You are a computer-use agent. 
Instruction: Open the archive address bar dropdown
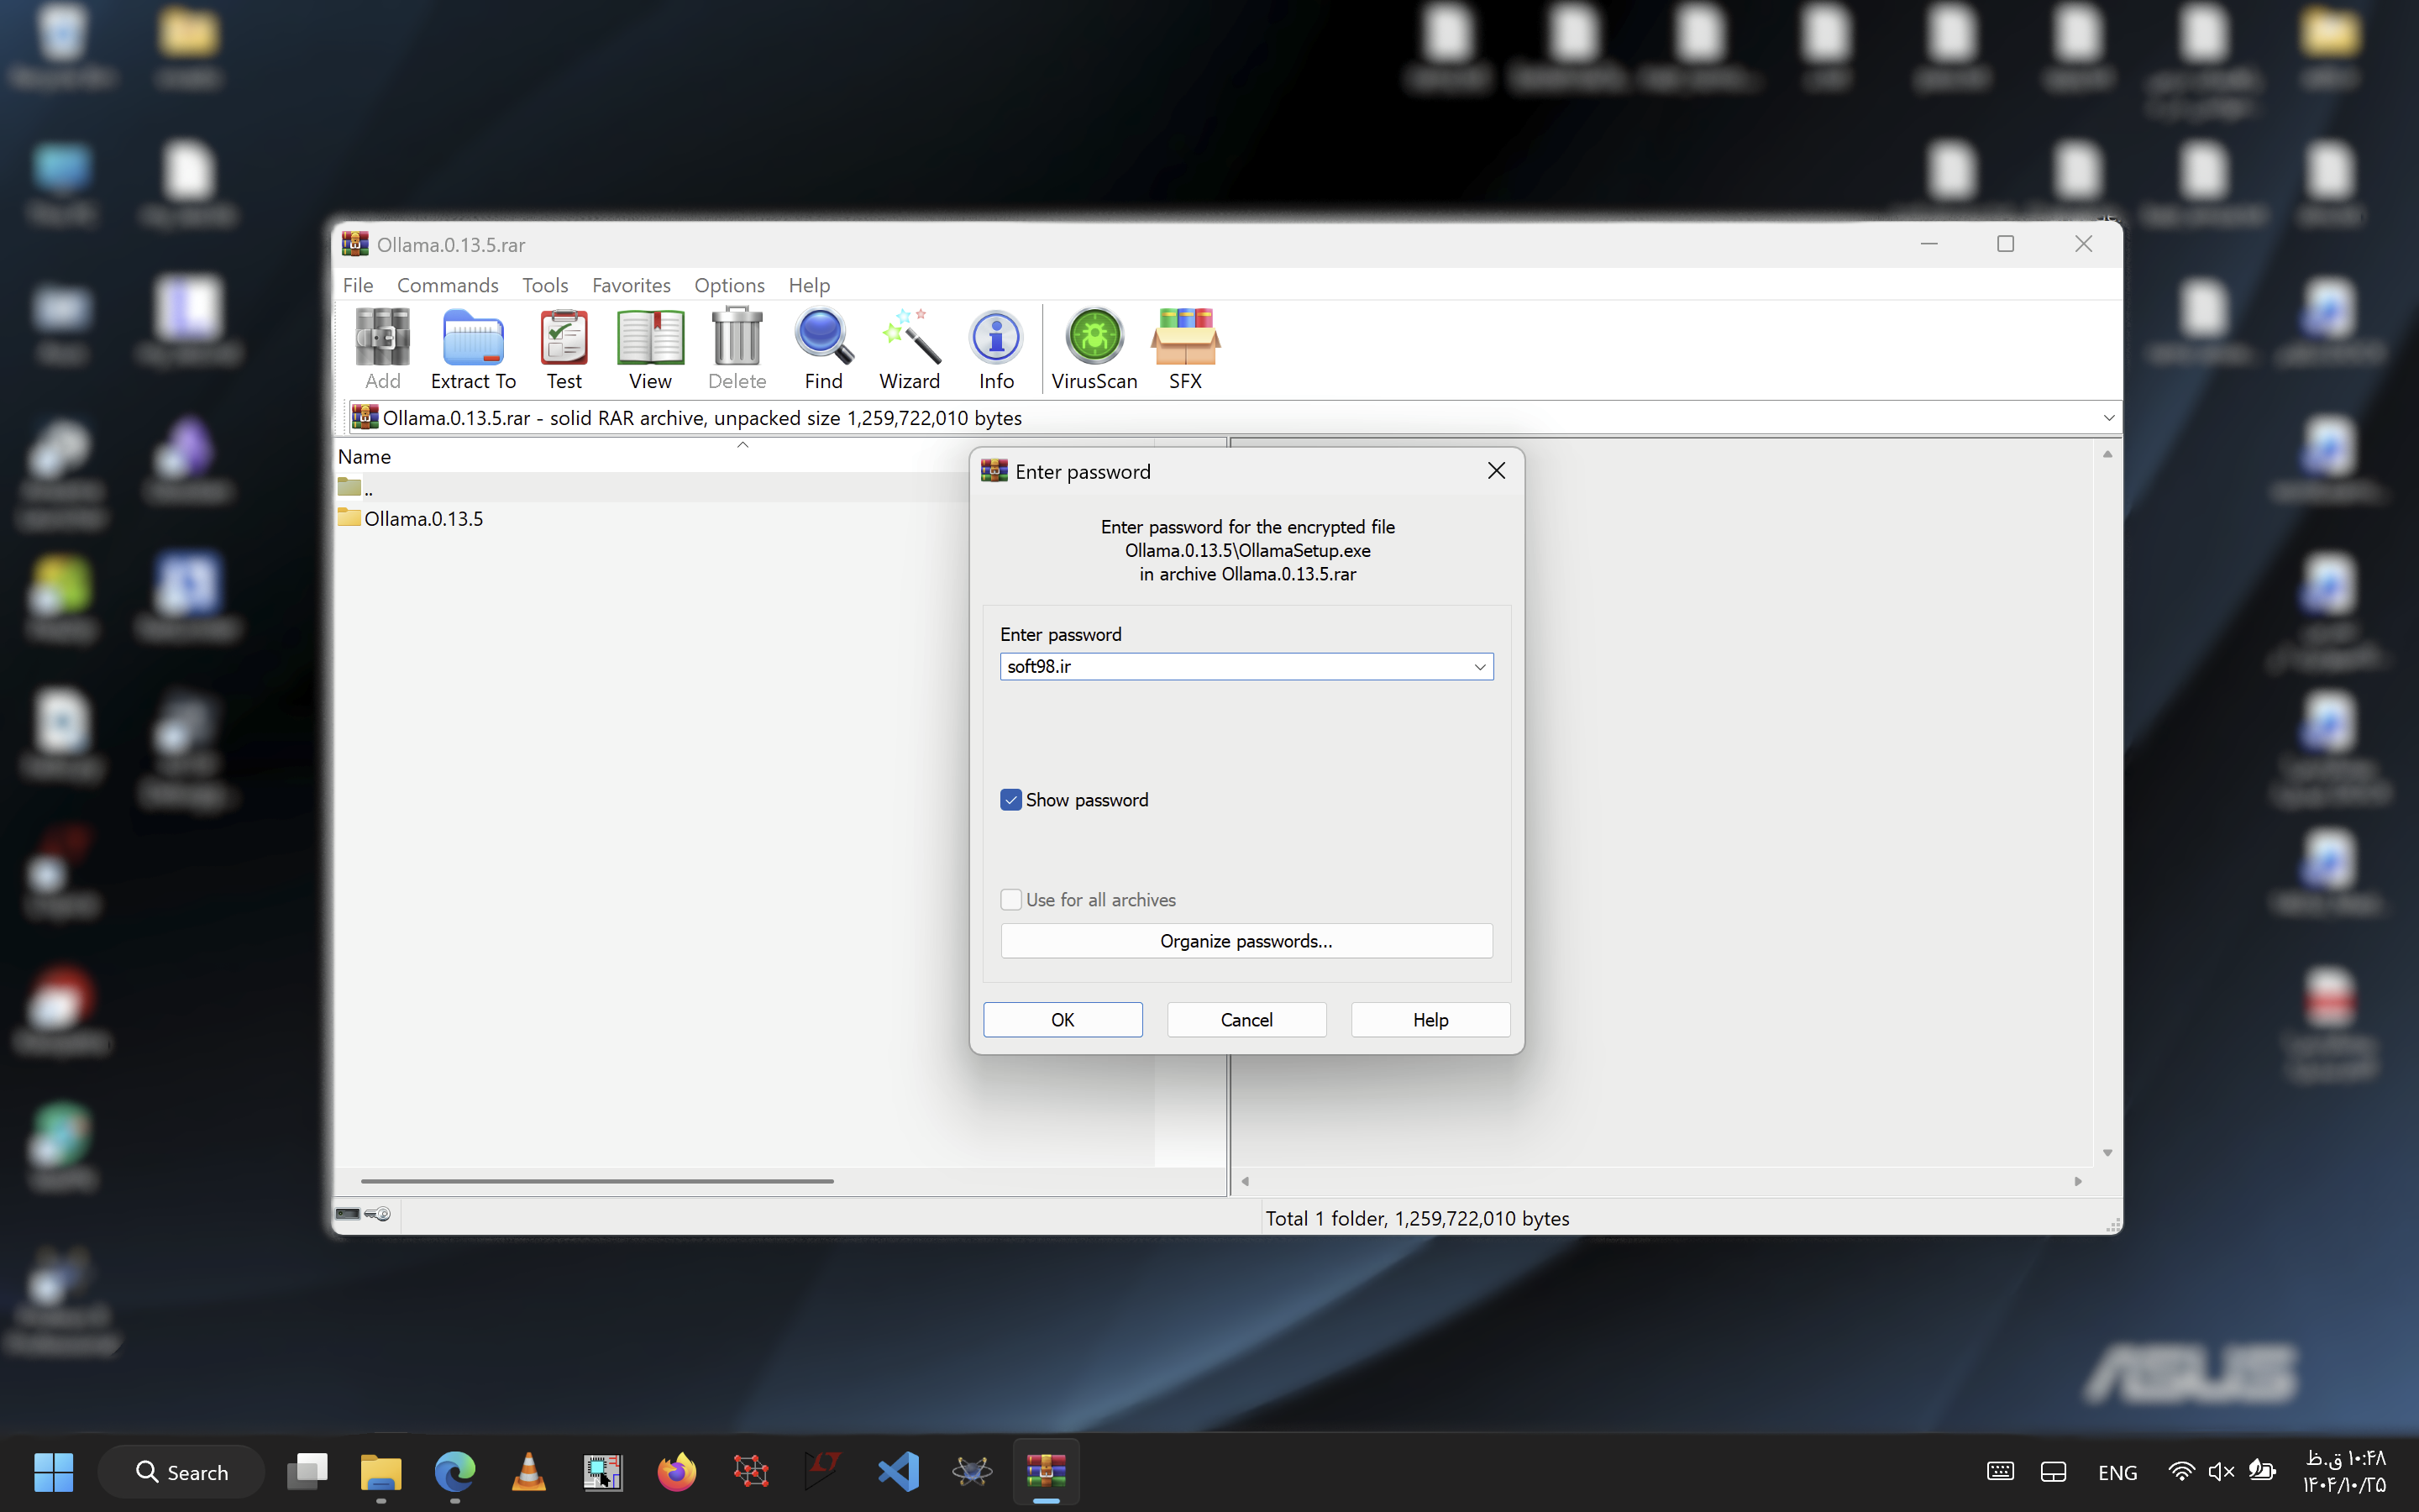[2108, 417]
